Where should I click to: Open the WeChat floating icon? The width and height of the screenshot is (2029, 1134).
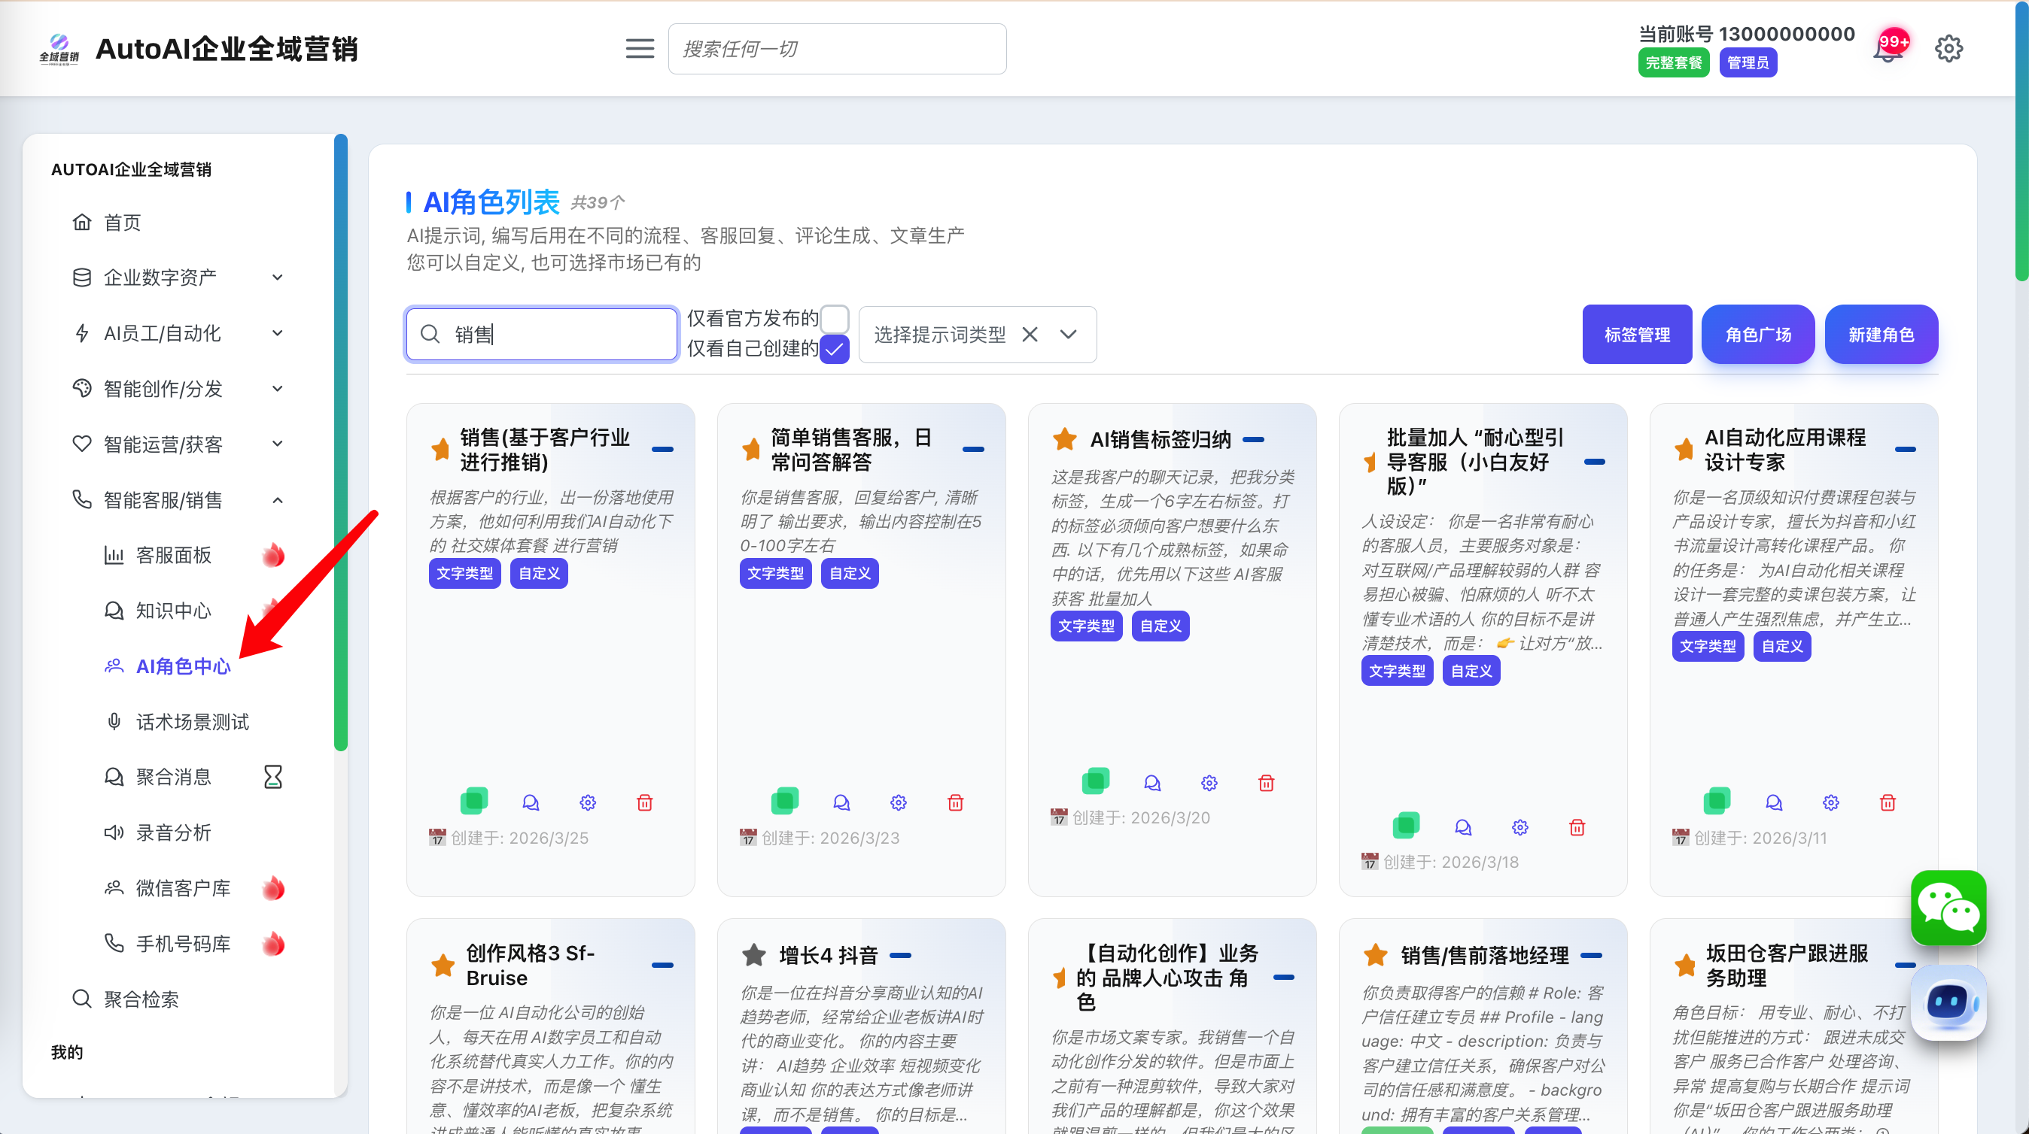tap(1948, 908)
